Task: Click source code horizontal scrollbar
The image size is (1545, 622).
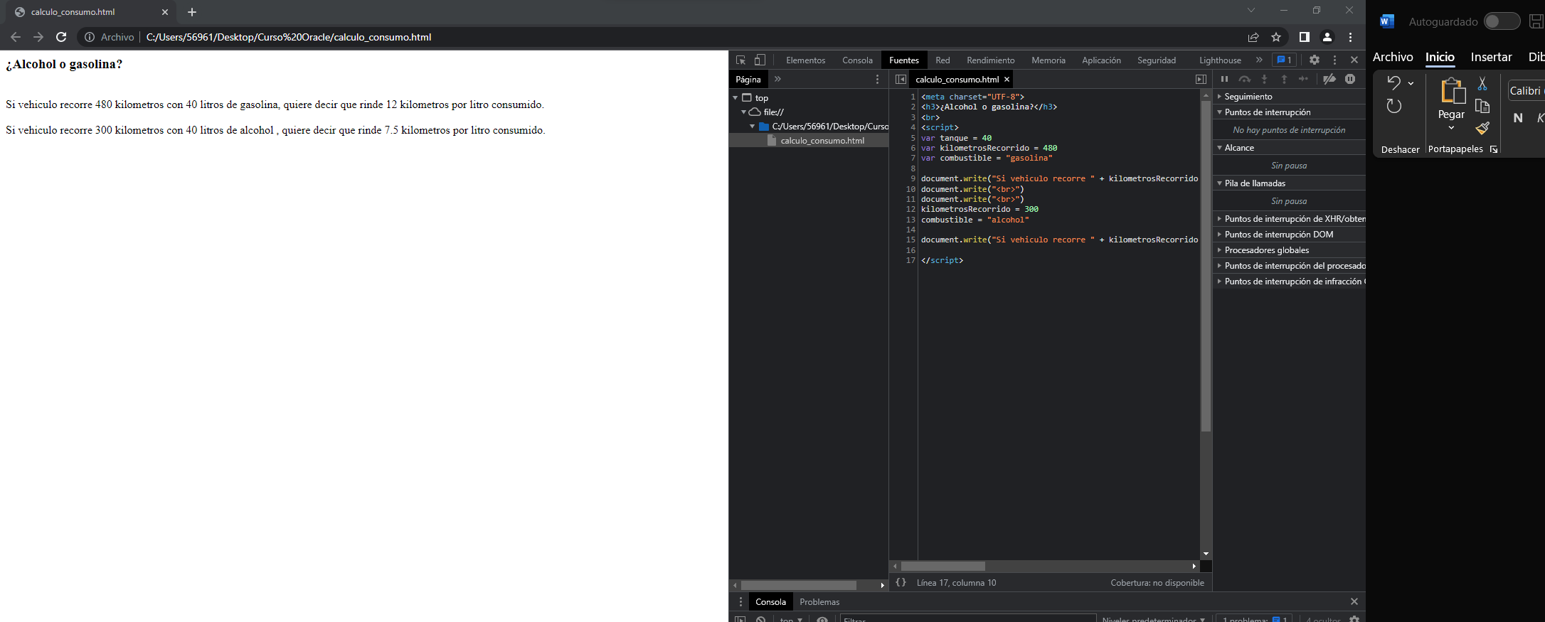Action: pyautogui.click(x=943, y=567)
